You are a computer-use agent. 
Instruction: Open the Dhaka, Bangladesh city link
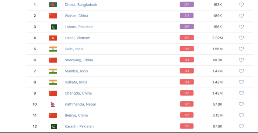click(81, 5)
